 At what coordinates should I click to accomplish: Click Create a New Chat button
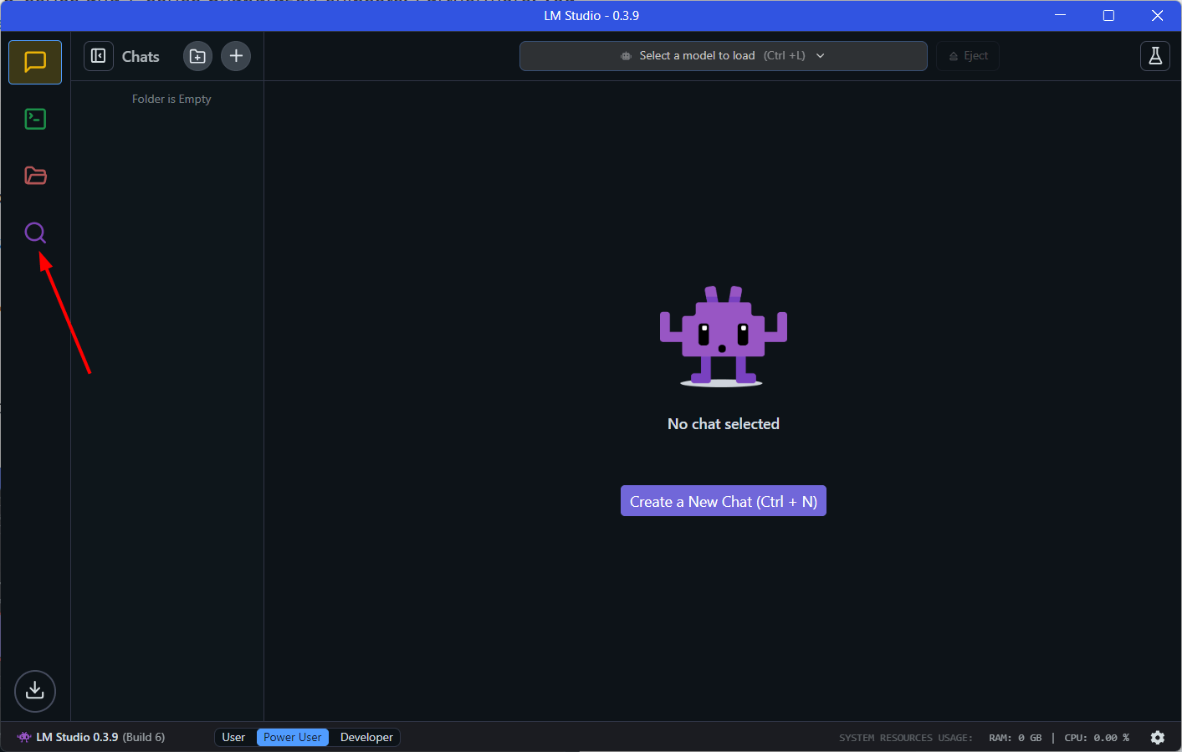click(723, 501)
